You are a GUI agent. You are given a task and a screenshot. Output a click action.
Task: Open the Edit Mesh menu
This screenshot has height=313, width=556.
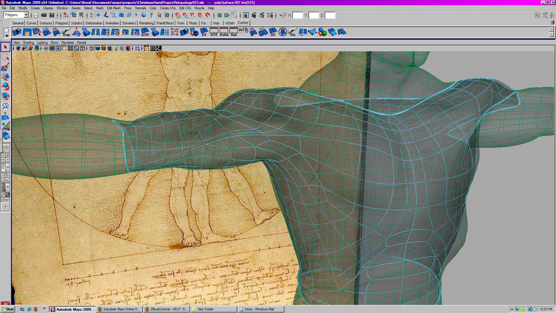pos(114,8)
